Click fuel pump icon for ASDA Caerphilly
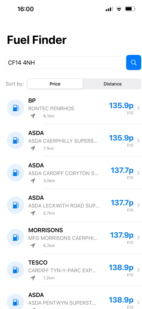Image resolution: width=142 pixels, height=309 pixels. (x=15, y=140)
